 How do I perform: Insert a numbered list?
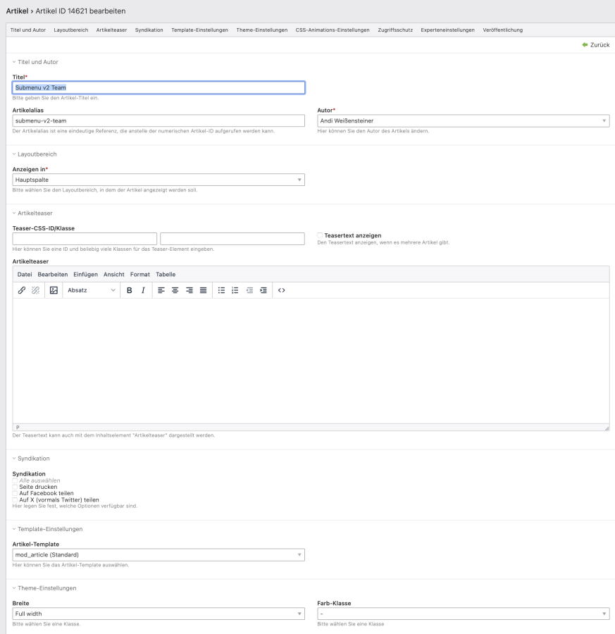pyautogui.click(x=235, y=290)
